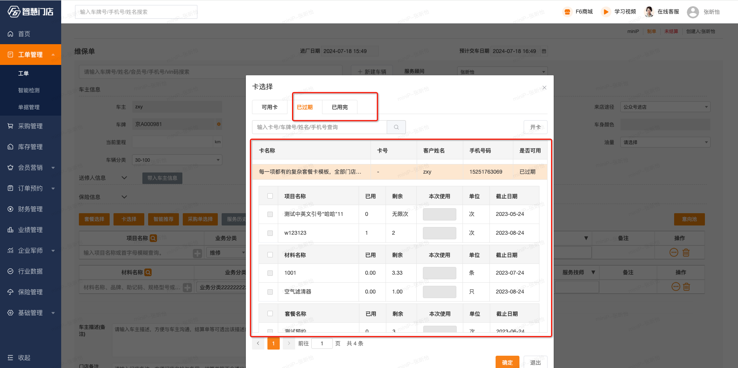Click the 首页 home icon in sidebar
This screenshot has width=738, height=368.
tap(10, 34)
